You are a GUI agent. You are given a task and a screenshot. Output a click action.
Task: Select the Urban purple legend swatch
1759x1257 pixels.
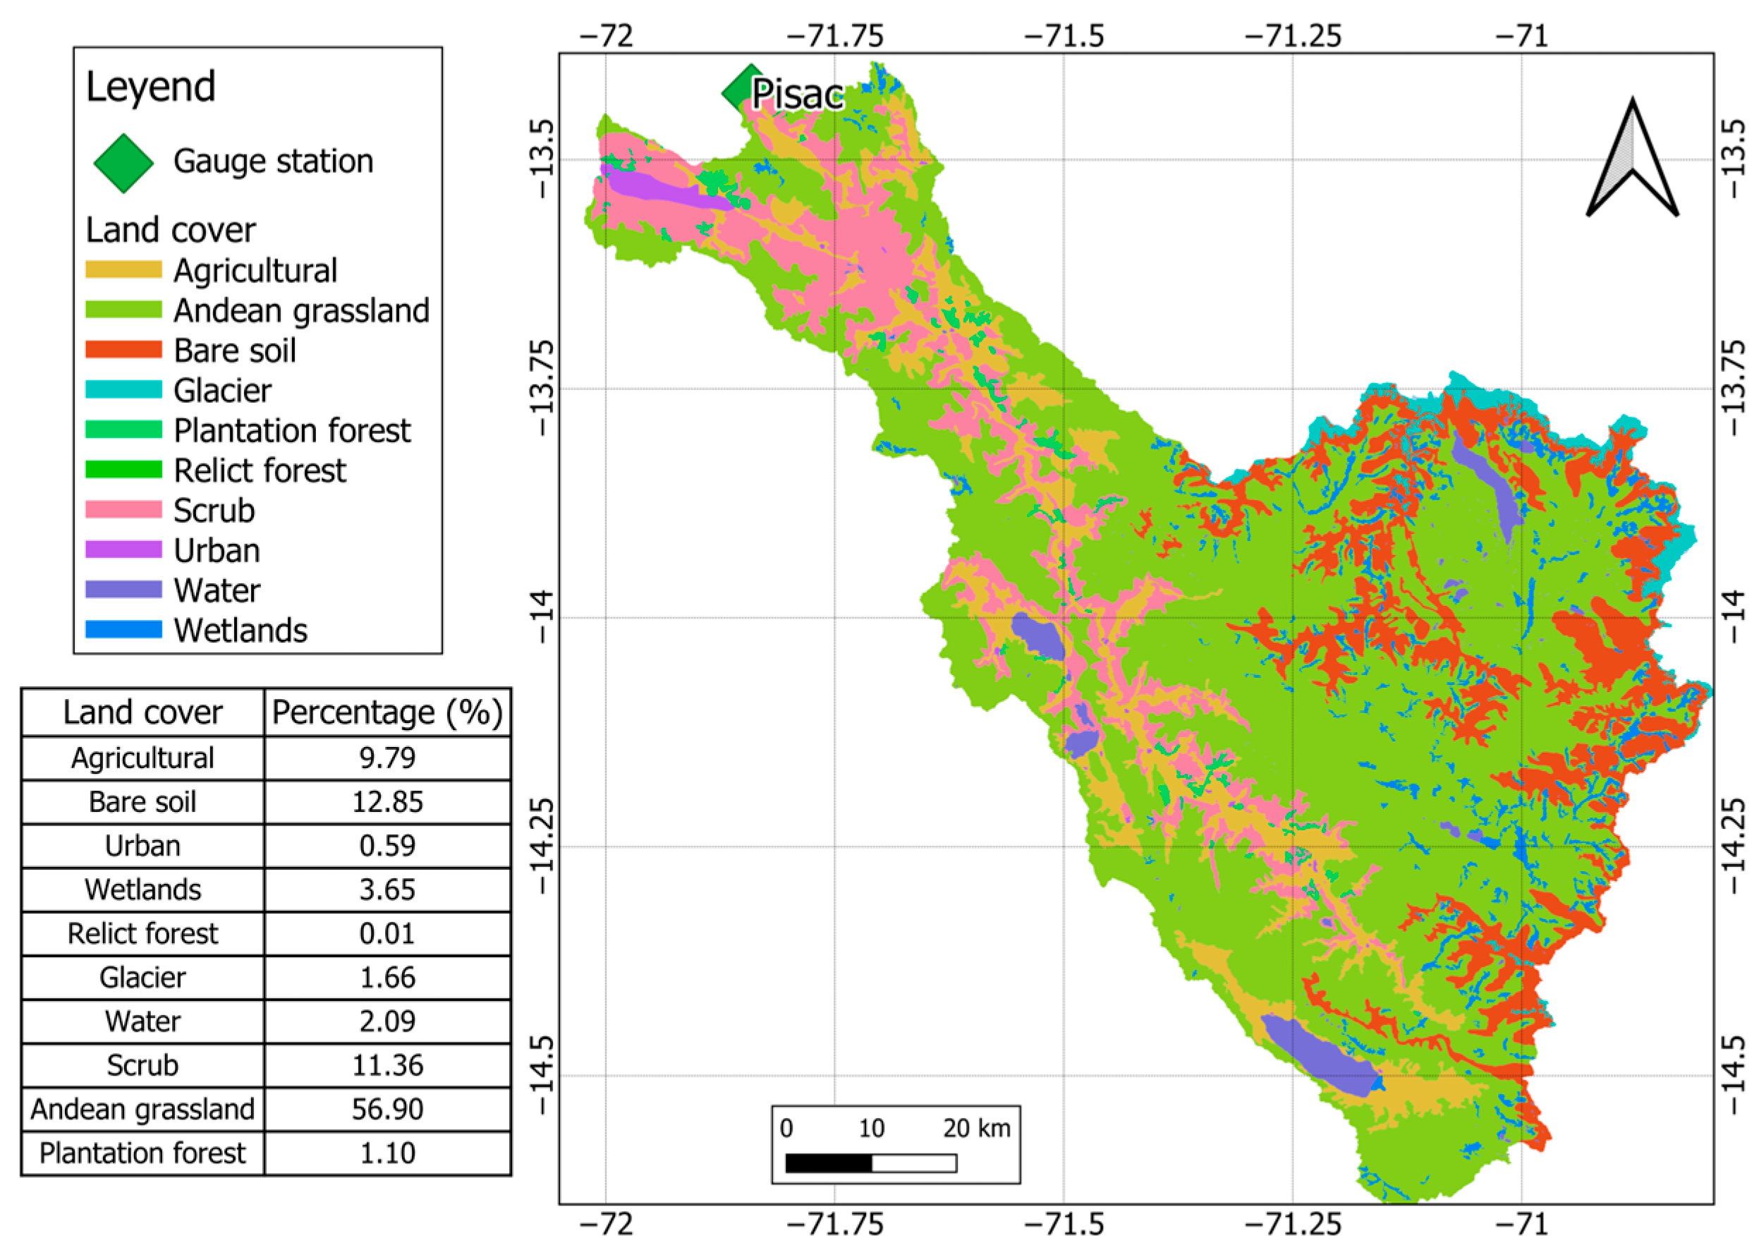[x=123, y=550]
